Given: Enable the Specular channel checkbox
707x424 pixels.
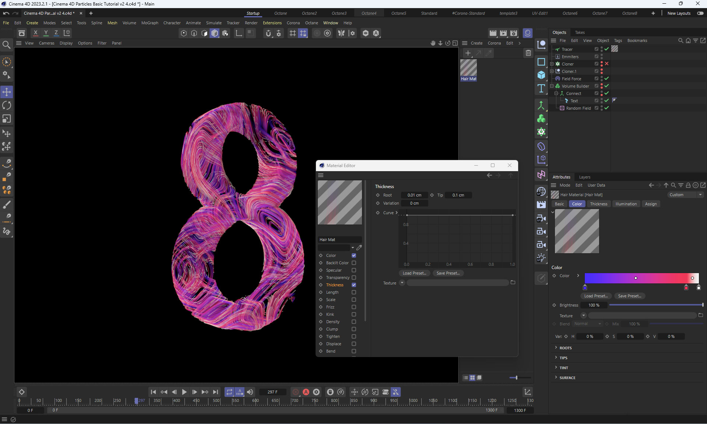Looking at the screenshot, I should [x=354, y=270].
